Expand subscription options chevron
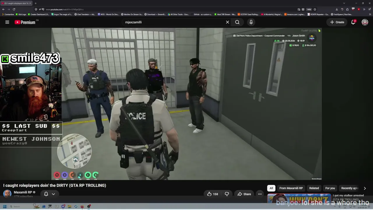The image size is (373, 210). (x=53, y=194)
